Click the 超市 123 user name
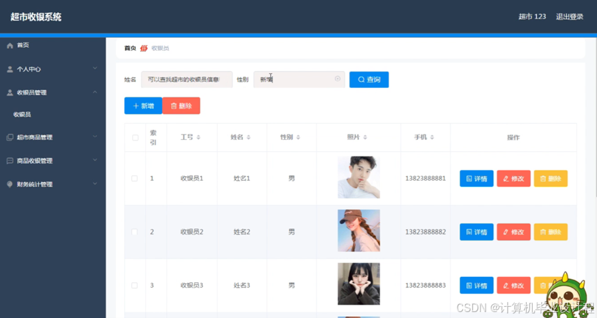Screen dimensions: 597x318 532,17
